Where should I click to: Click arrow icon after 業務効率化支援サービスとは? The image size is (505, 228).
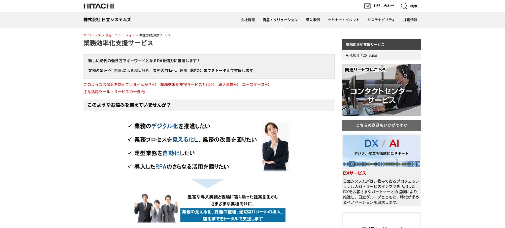213,85
